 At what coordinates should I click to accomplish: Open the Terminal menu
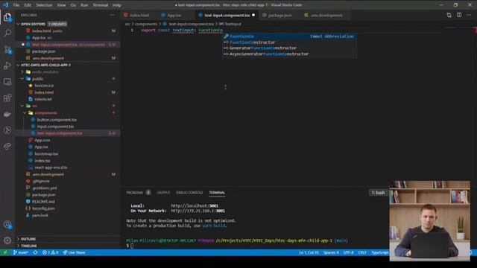tap(101, 5)
